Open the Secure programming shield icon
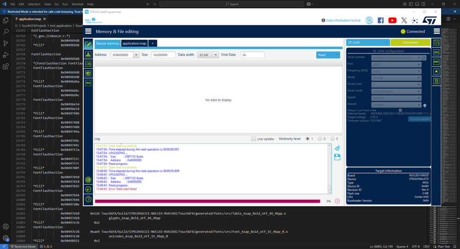 point(88,73)
